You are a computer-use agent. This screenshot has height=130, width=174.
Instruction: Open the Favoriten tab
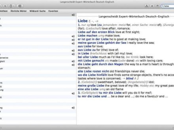click(x=53, y=11)
